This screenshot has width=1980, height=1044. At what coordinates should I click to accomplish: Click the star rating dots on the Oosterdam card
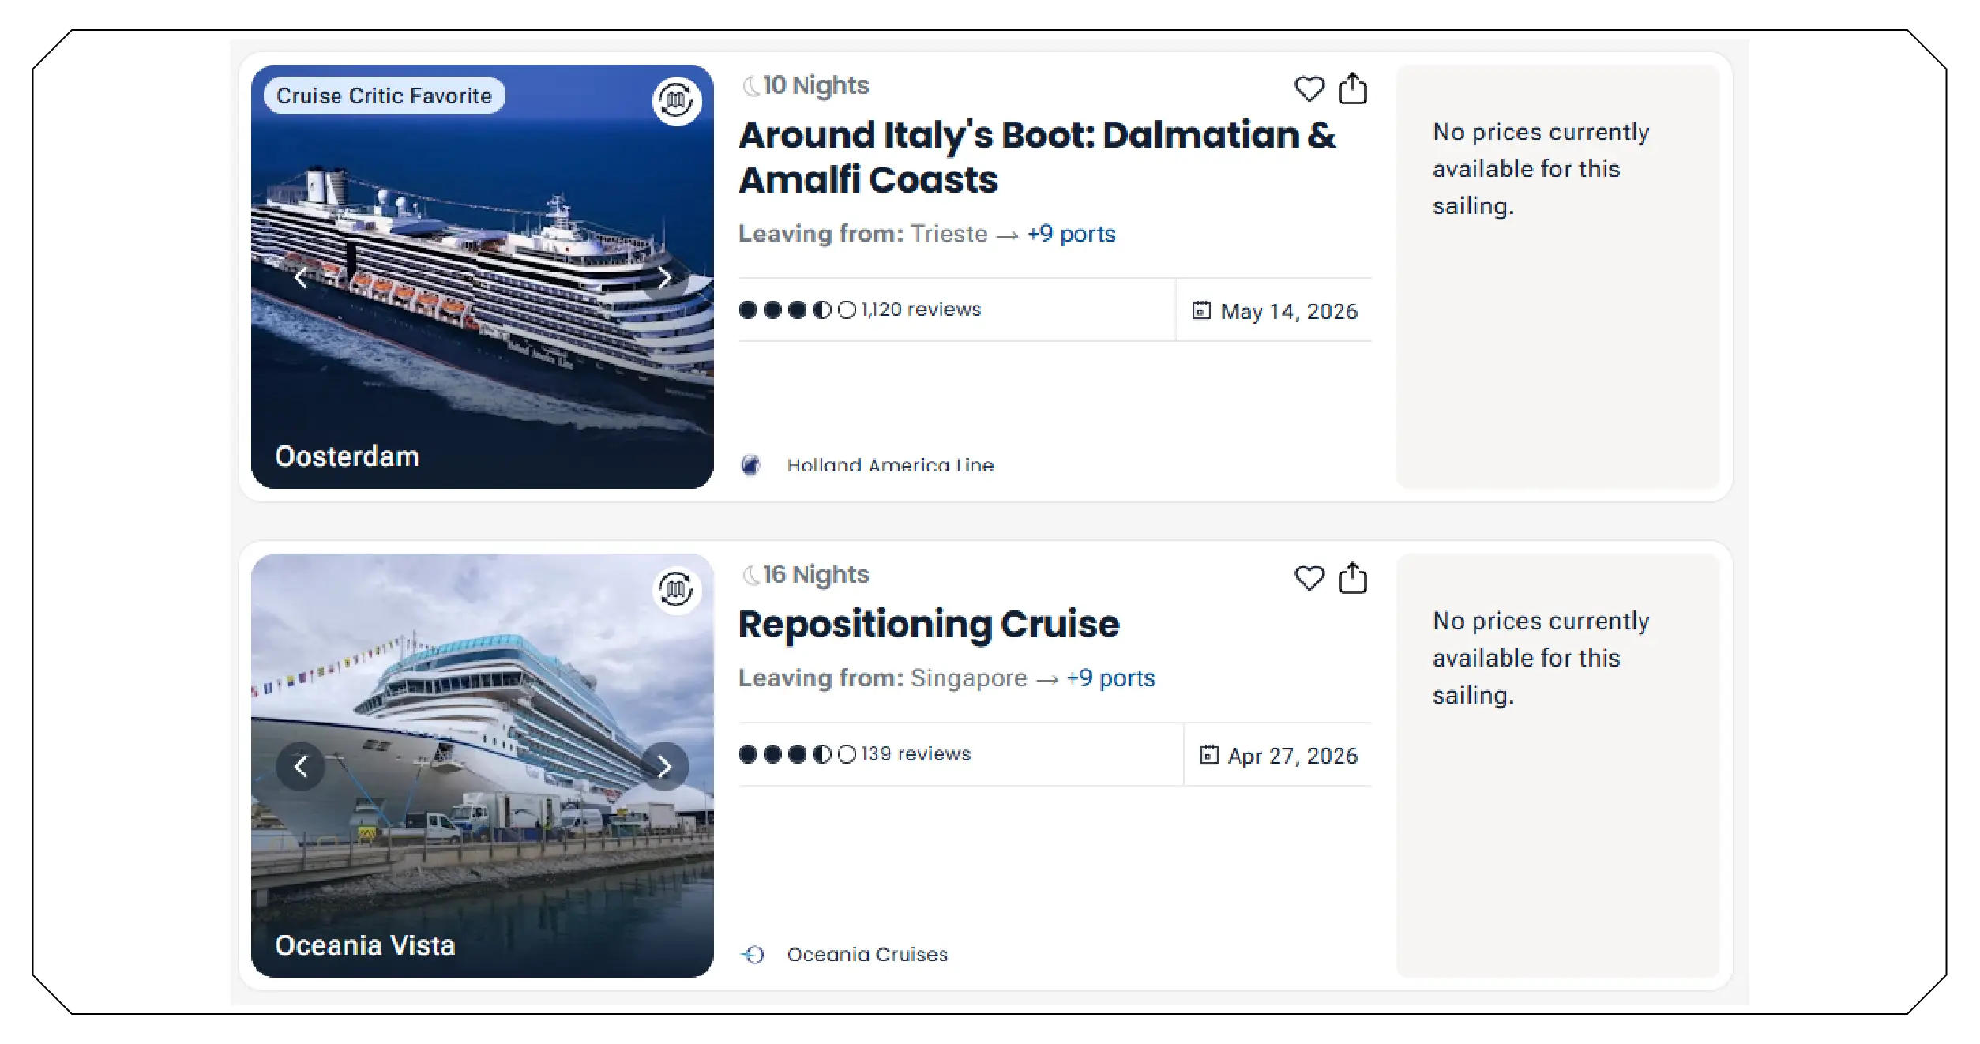[790, 309]
